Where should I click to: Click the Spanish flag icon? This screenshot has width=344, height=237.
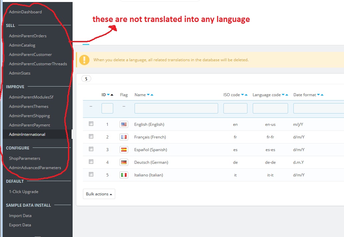(x=124, y=150)
